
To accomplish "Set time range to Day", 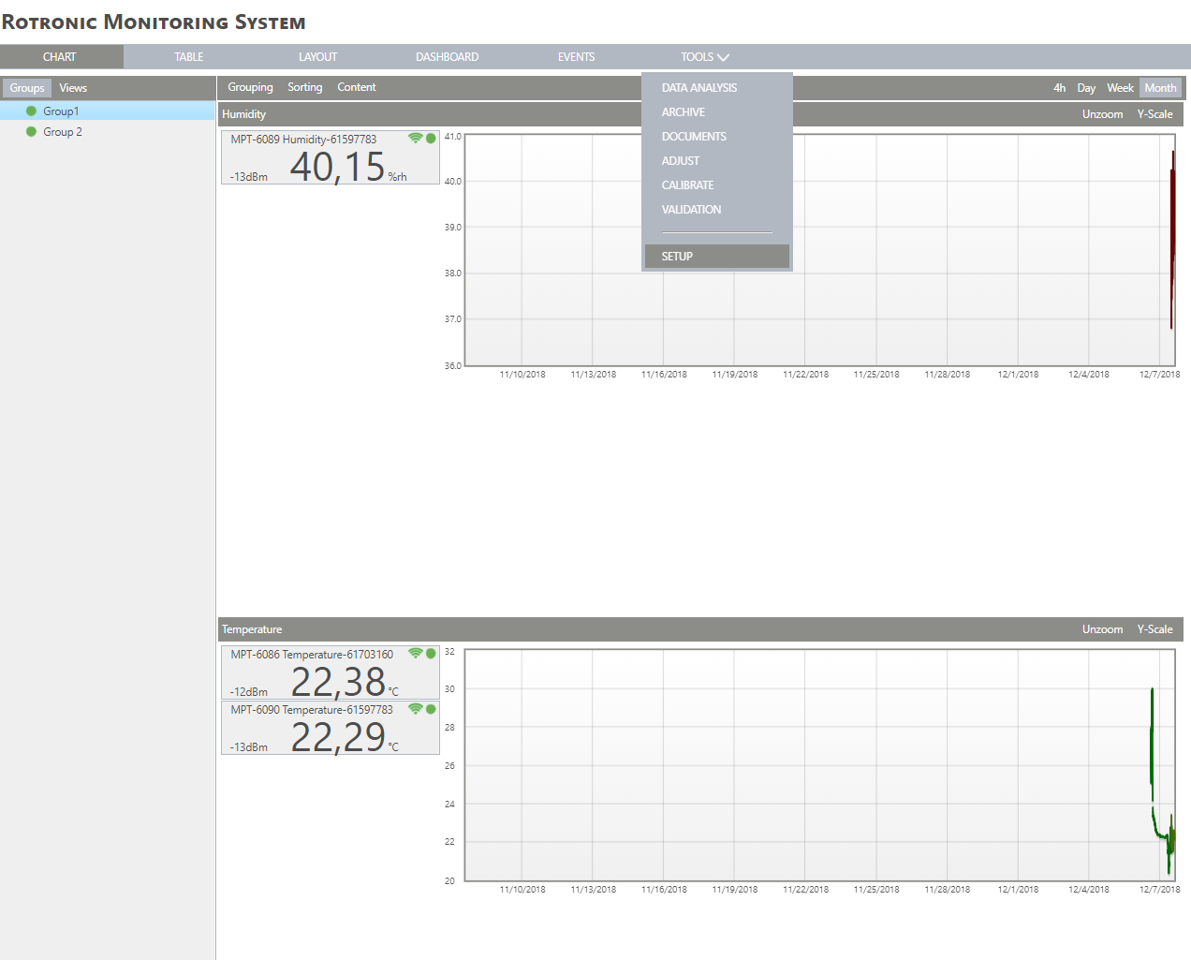I will click(x=1086, y=88).
